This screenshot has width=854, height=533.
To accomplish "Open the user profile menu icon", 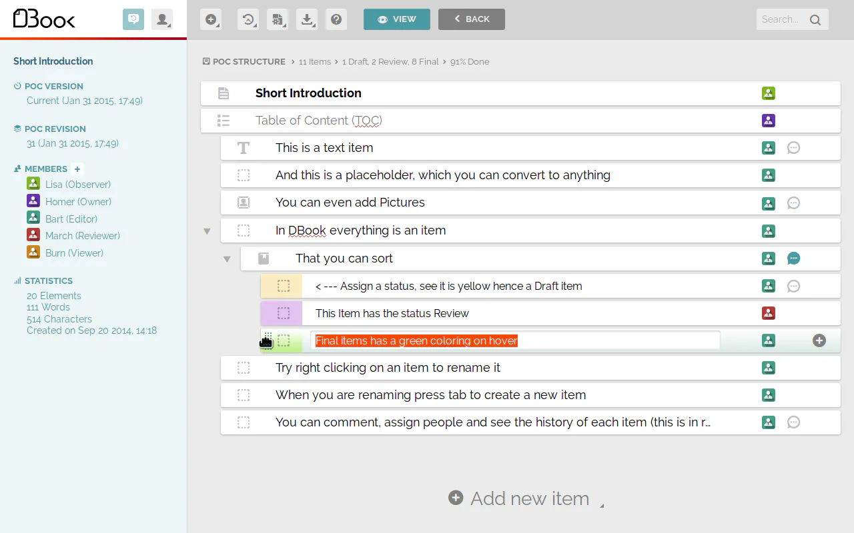I will click(x=162, y=19).
